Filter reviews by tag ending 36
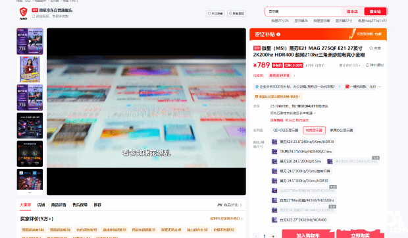 (x=60, y=229)
